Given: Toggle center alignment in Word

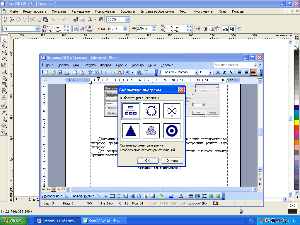Looking at the screenshot, I should click(x=247, y=72).
